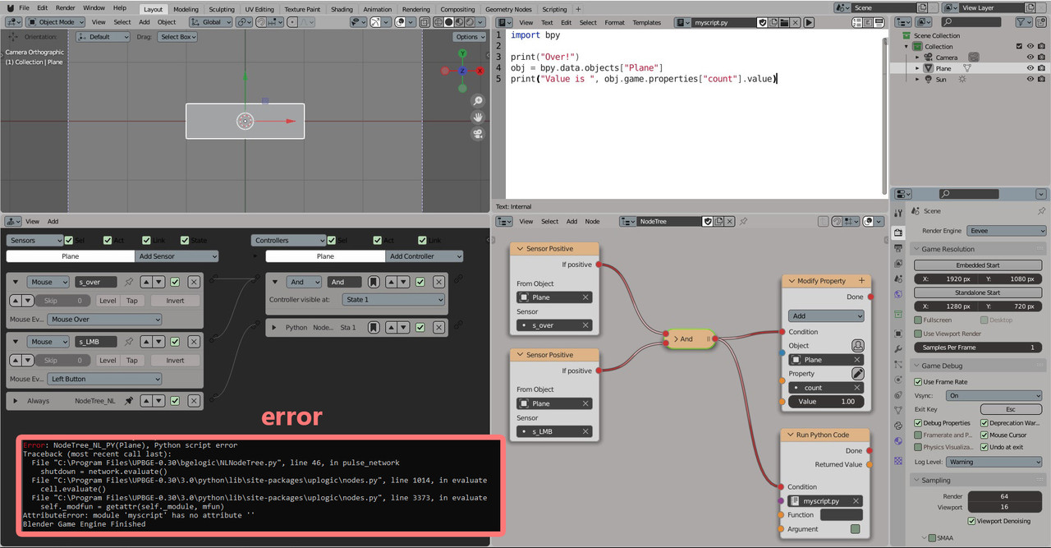
Task: Toggle bookmark on the Python controller
Action: [x=374, y=327]
